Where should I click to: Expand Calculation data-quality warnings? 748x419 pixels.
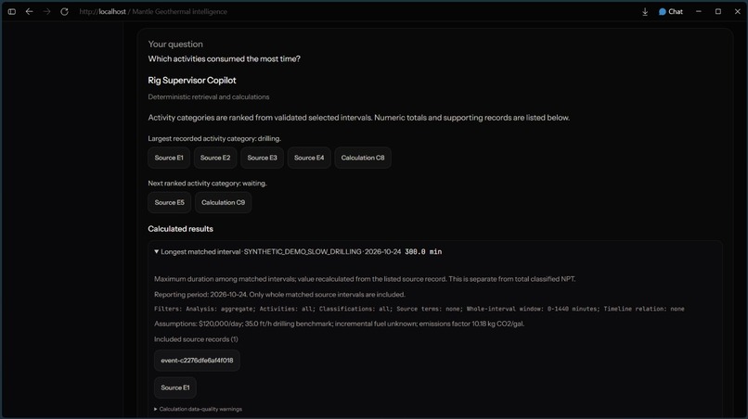(198, 409)
